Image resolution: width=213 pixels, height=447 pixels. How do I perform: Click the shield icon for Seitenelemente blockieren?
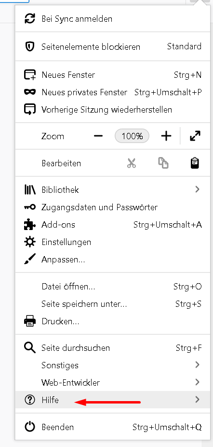[x=29, y=46]
